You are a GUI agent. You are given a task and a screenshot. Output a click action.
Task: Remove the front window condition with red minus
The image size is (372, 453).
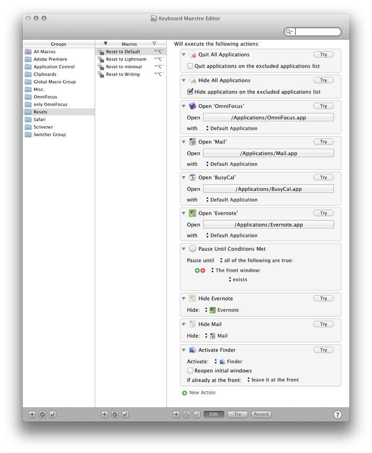(203, 270)
